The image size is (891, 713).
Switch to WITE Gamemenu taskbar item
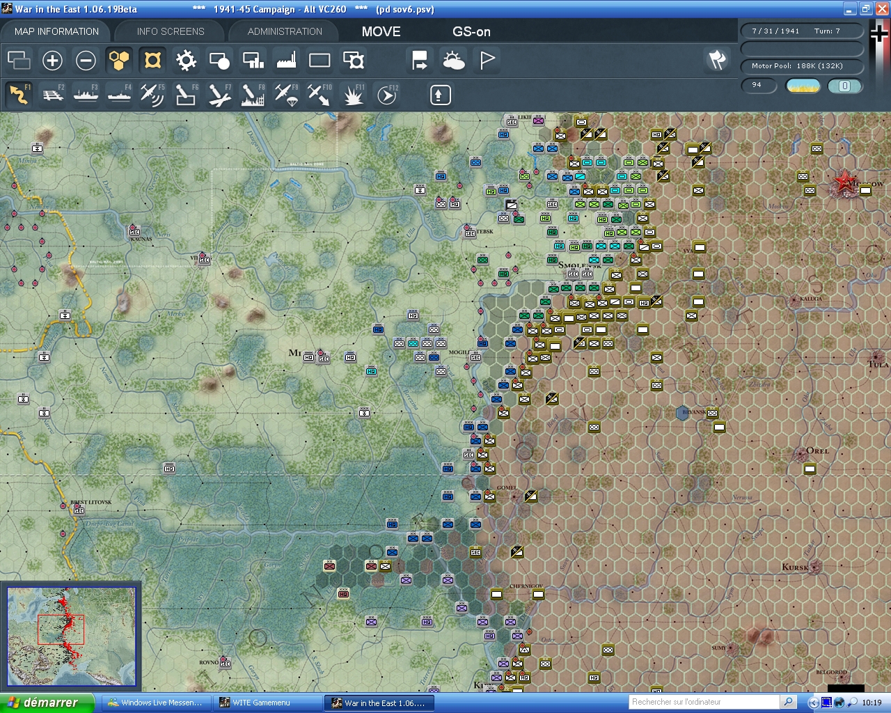pyautogui.click(x=268, y=703)
